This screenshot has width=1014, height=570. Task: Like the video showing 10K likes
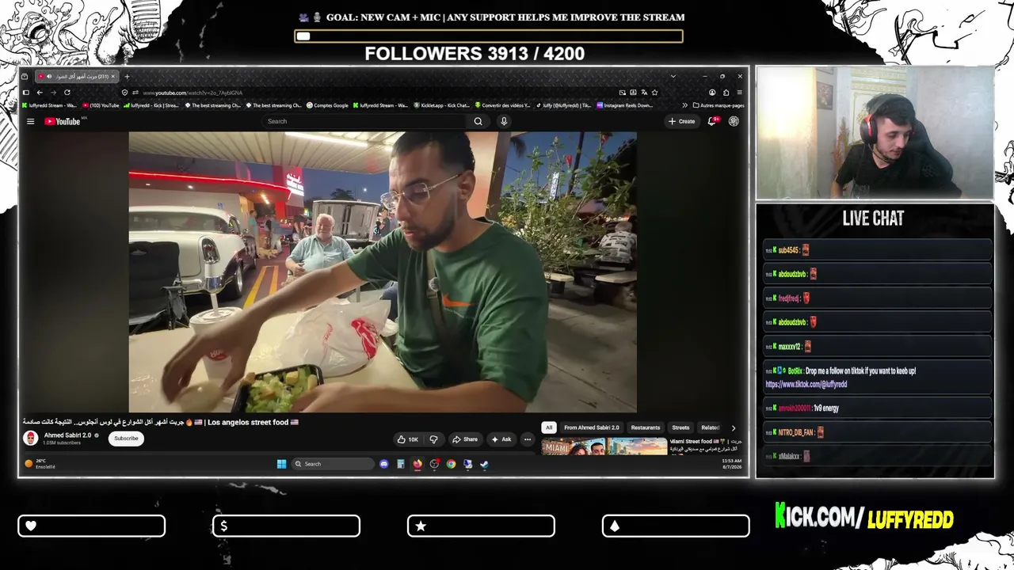[408, 439]
